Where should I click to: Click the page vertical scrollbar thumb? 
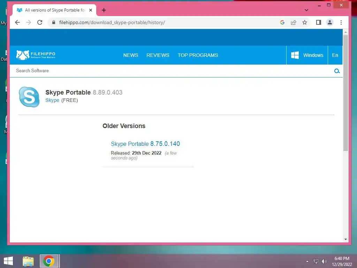coord(345,93)
